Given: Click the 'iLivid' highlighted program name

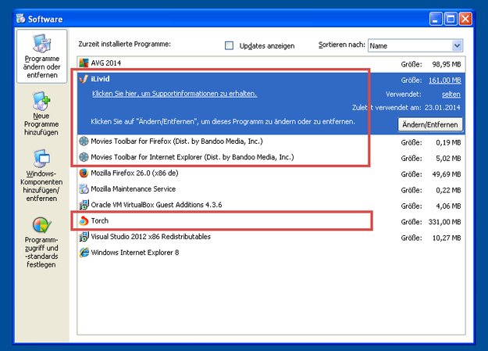Looking at the screenshot, I should coord(100,79).
